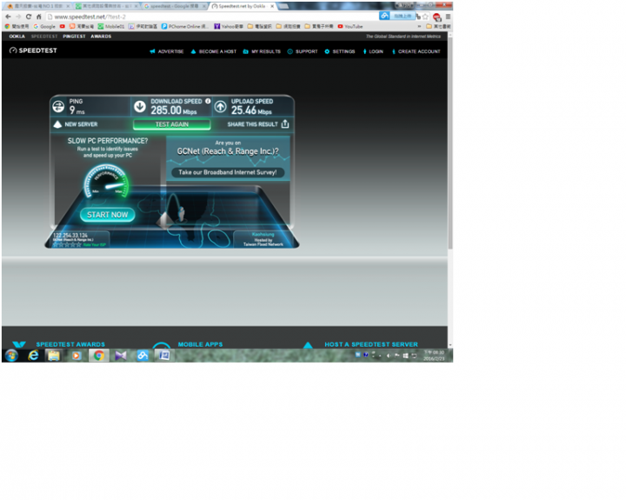Click the PING globe icon

click(58, 107)
